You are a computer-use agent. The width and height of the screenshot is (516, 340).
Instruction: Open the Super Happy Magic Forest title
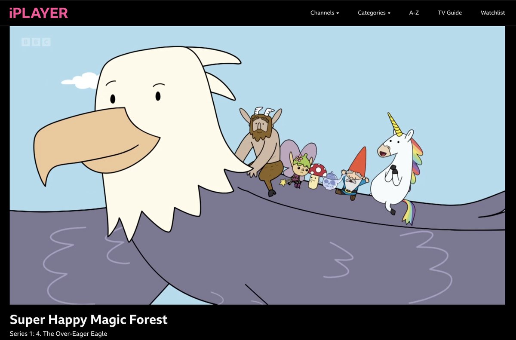89,320
